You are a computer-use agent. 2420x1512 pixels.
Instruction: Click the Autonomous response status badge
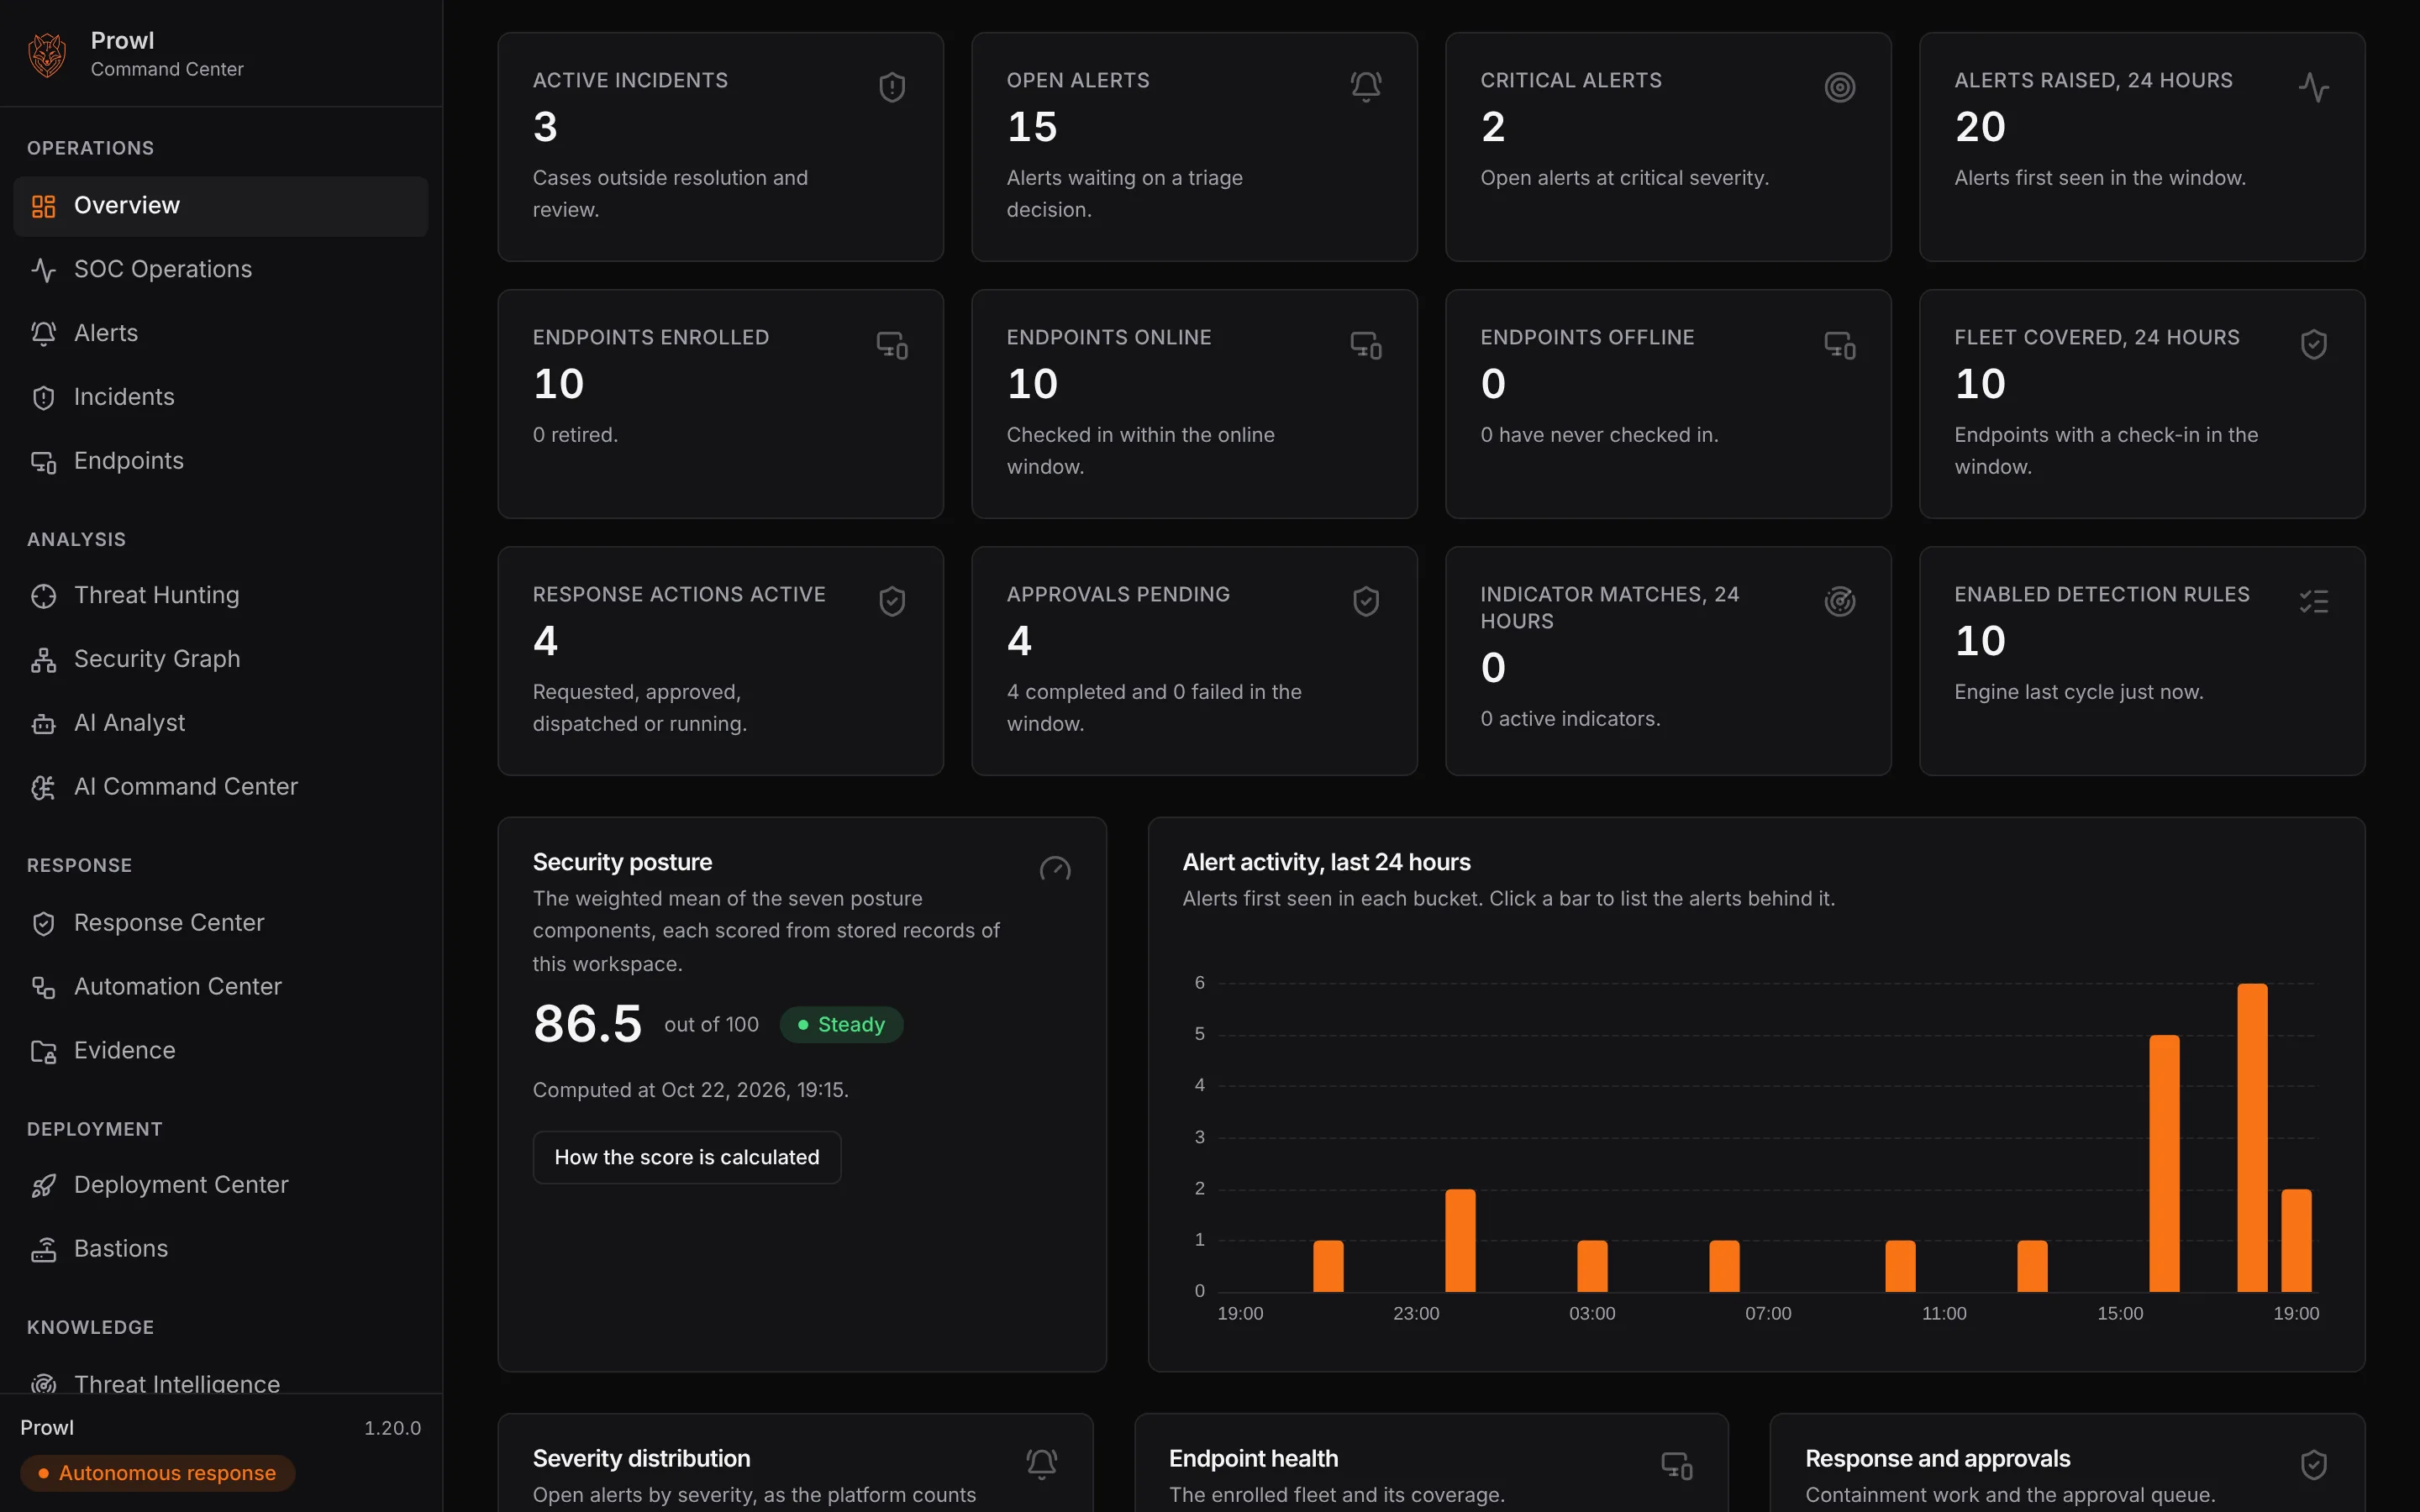coord(158,1473)
